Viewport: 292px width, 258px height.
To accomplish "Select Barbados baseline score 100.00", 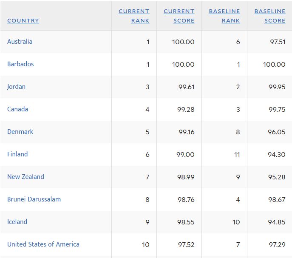I will point(274,65).
